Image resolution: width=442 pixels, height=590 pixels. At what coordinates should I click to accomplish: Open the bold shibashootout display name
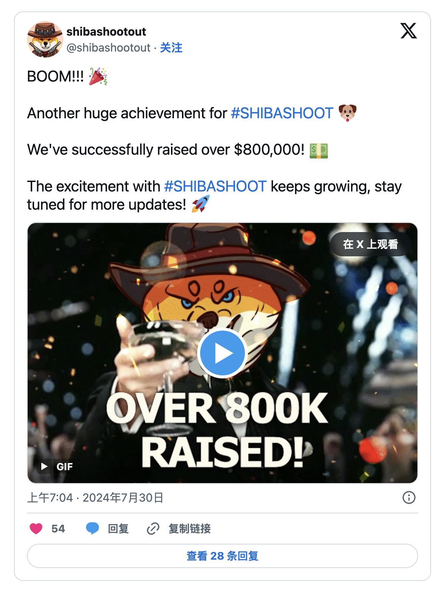[x=106, y=31]
